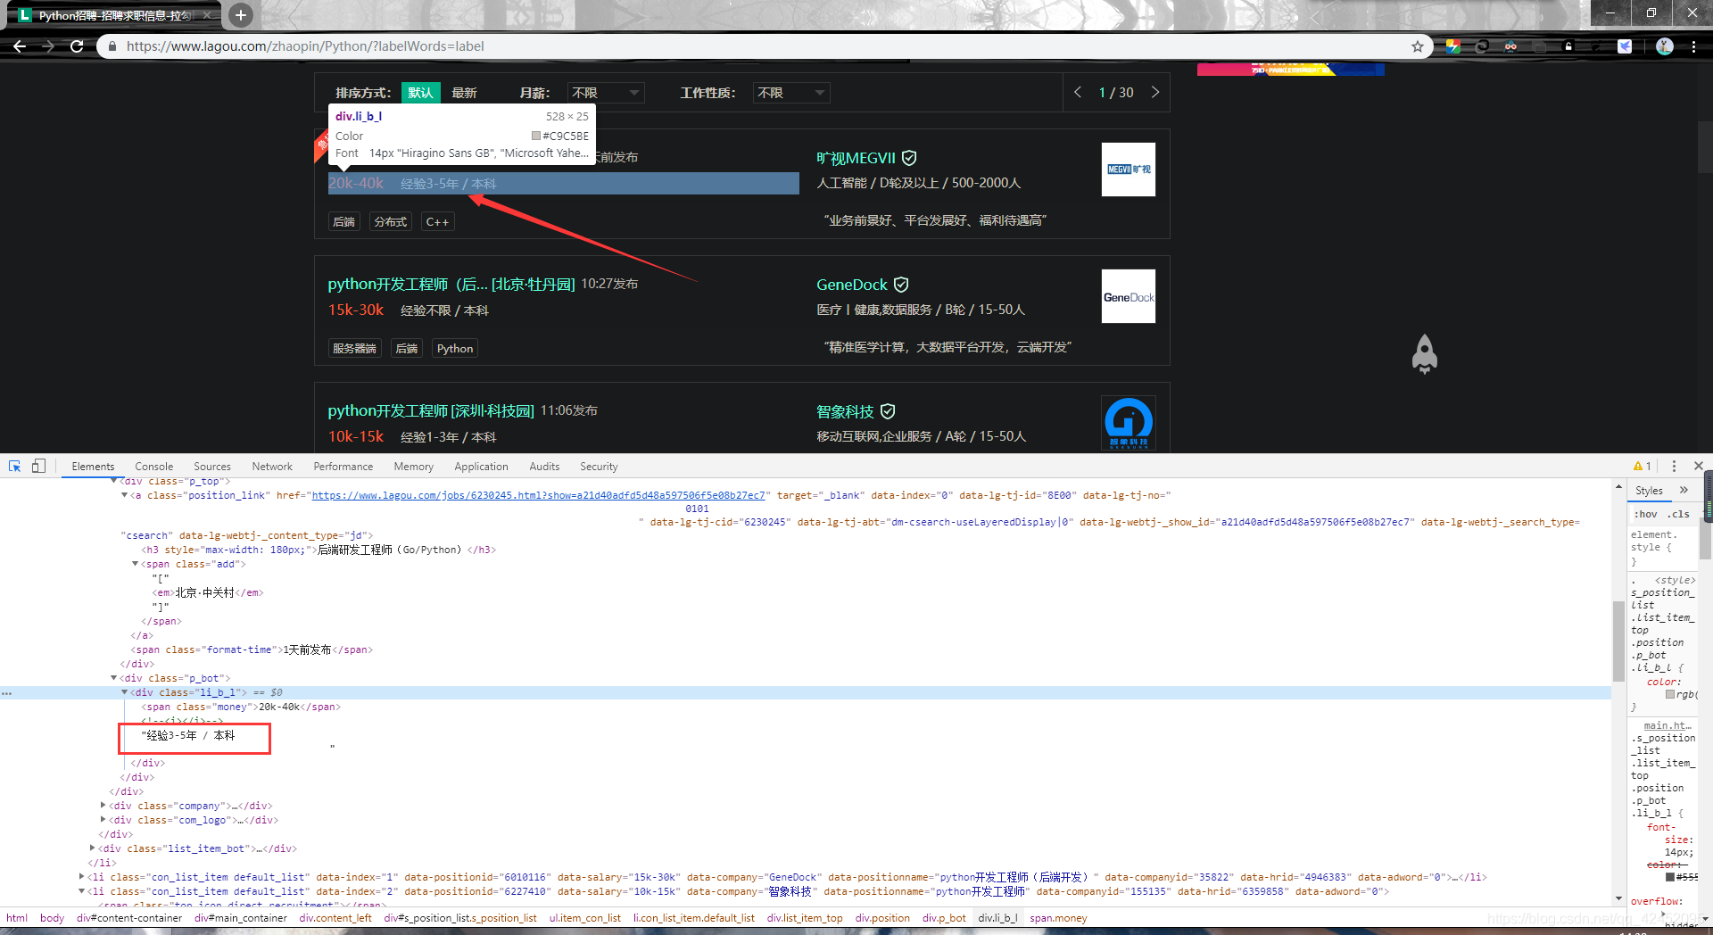Click the 分布式 job tag
Screen dimensions: 1713x935
click(391, 222)
